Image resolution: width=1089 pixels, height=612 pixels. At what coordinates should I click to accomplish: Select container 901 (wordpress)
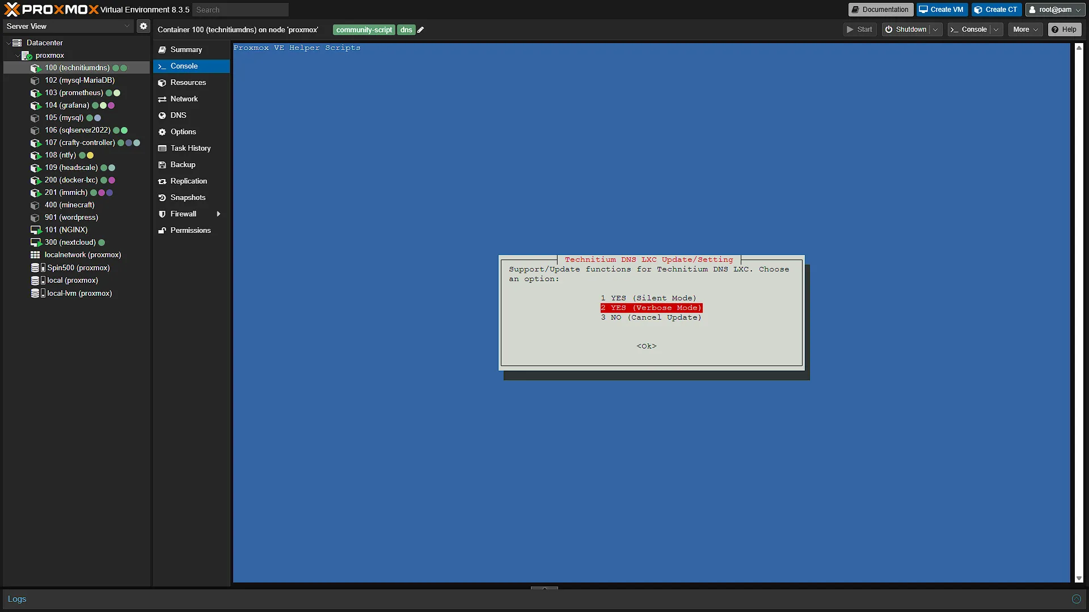(x=77, y=218)
